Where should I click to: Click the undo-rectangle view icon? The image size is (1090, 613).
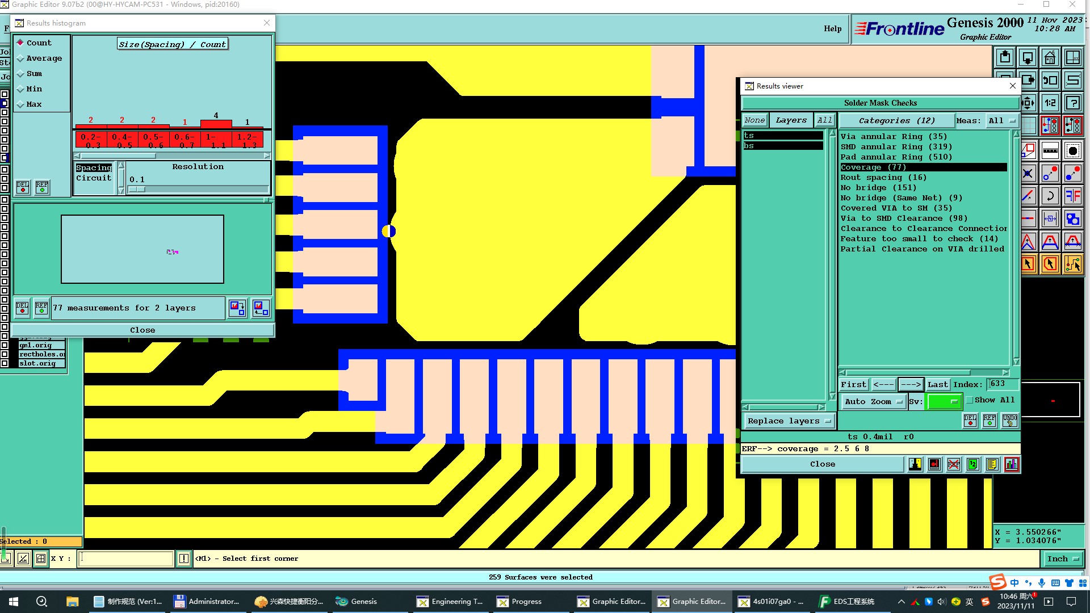point(1050,80)
